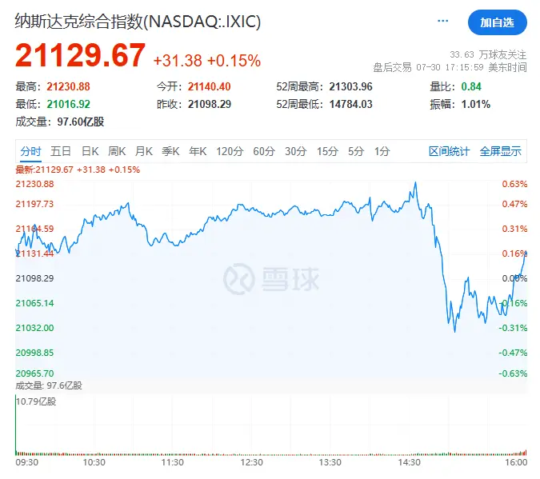Click the 21032.00 price axis label
540x479 pixels.
(34, 328)
